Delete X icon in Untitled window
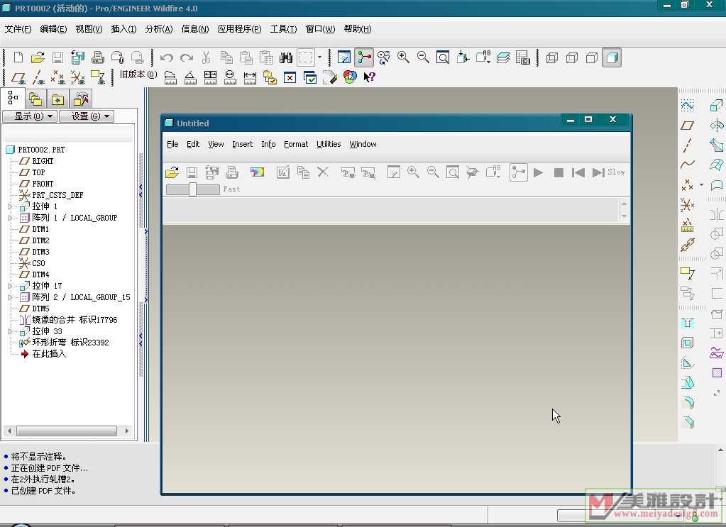 (323, 172)
